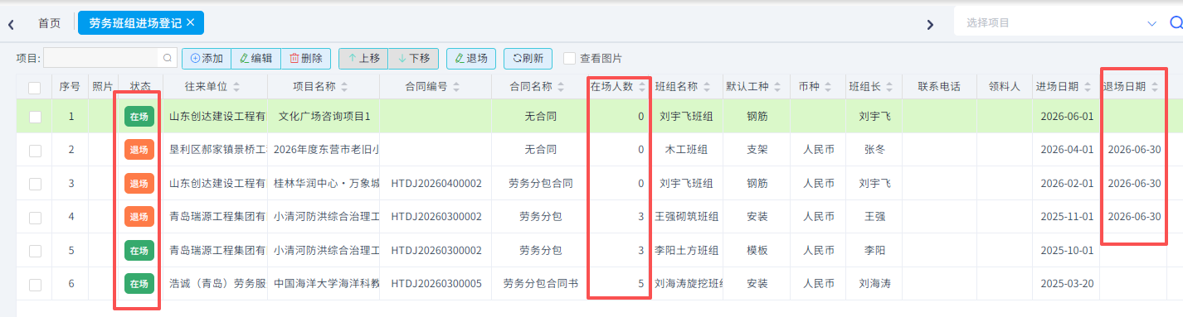Click the 退场 status badge in row 3

139,183
